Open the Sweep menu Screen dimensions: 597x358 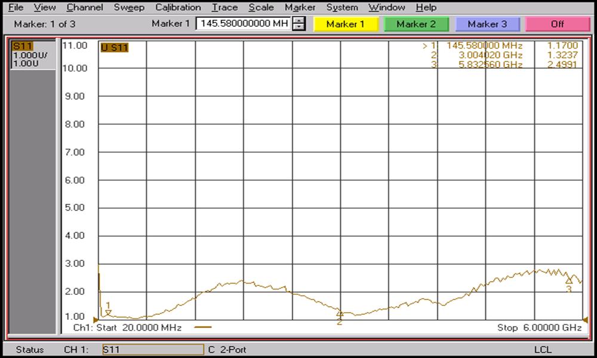click(x=129, y=7)
